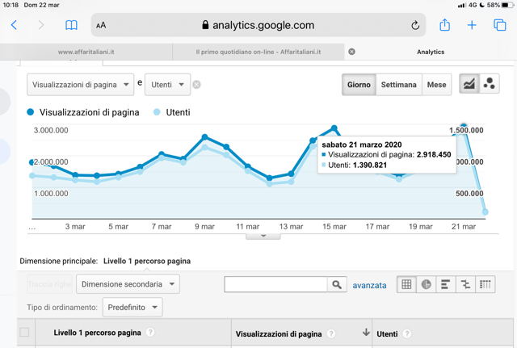517x348 pixels.
Task: Open Safari bookmarks book icon
Action: 71,25
